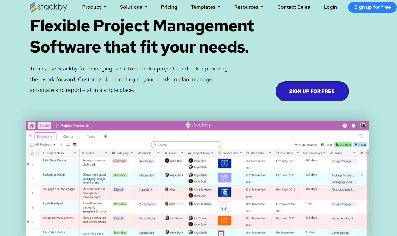
Task: Click inside the Search field
Action: (x=186, y=145)
